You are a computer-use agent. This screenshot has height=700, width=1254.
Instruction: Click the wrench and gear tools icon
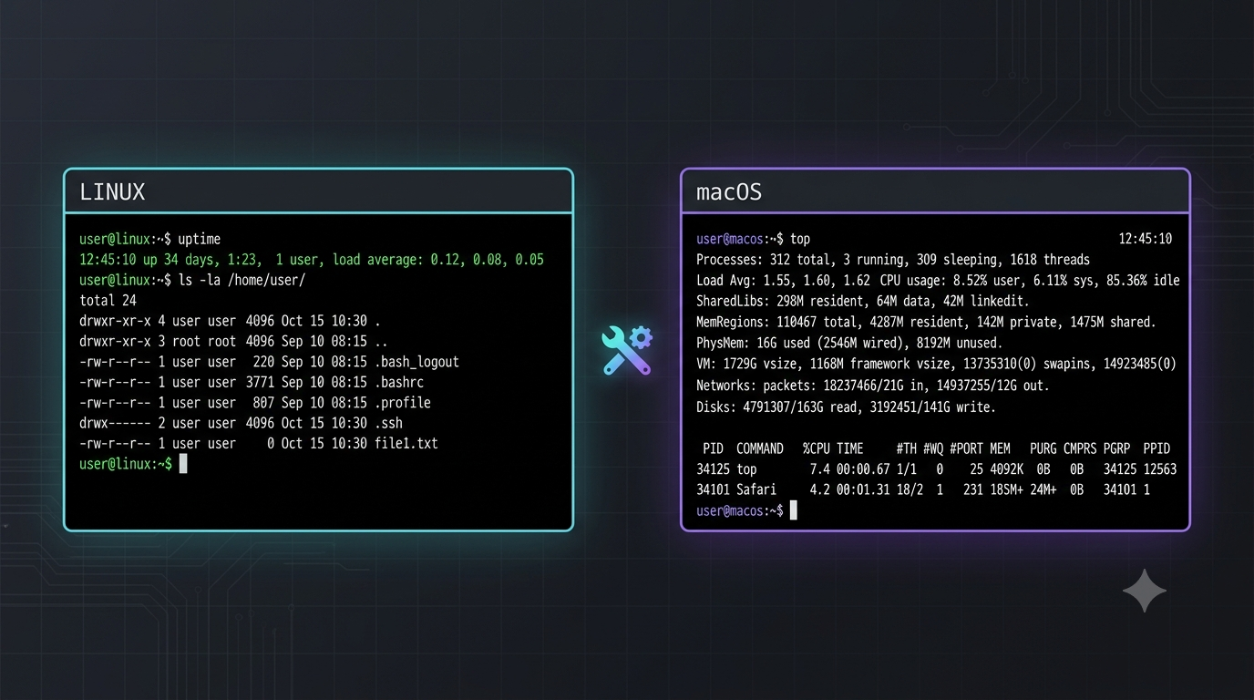[x=627, y=351]
